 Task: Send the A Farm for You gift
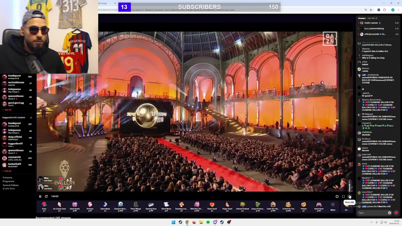click(288, 206)
